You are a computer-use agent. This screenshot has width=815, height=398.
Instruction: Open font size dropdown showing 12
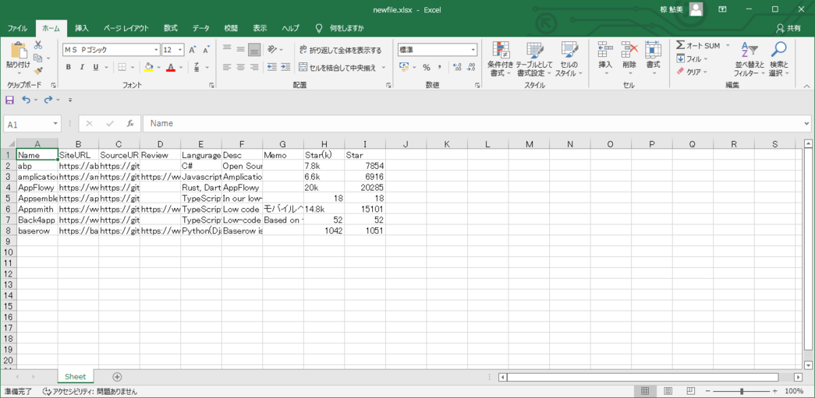180,50
